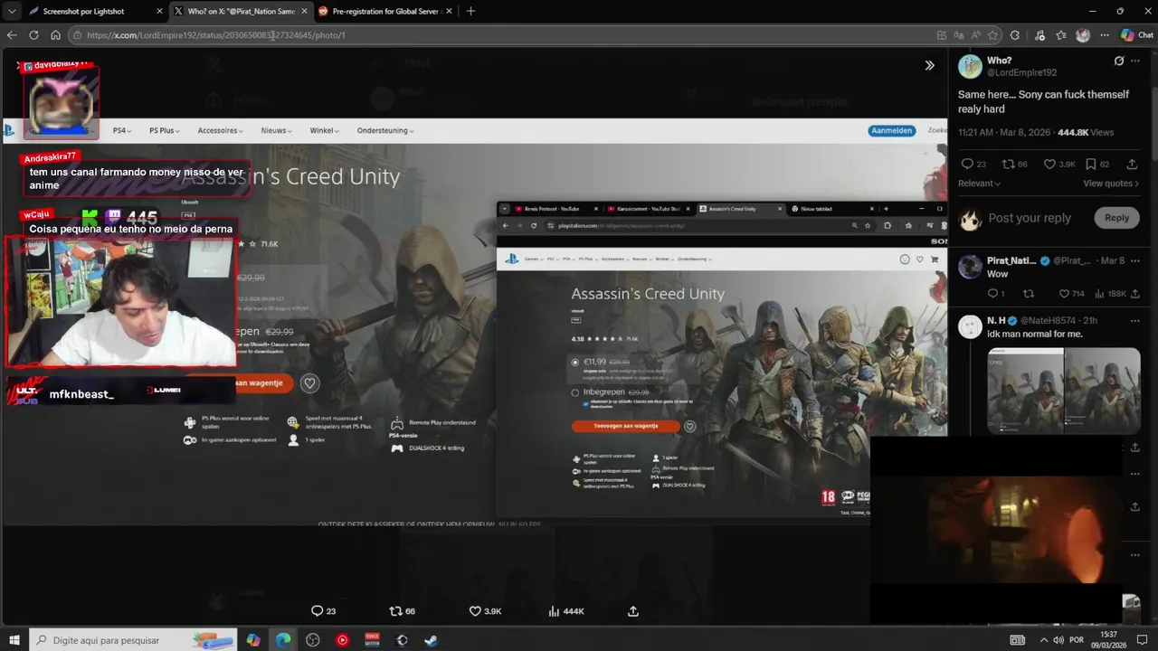This screenshot has width=1158, height=651.
Task: Open Windows Start menu
Action: [14, 640]
